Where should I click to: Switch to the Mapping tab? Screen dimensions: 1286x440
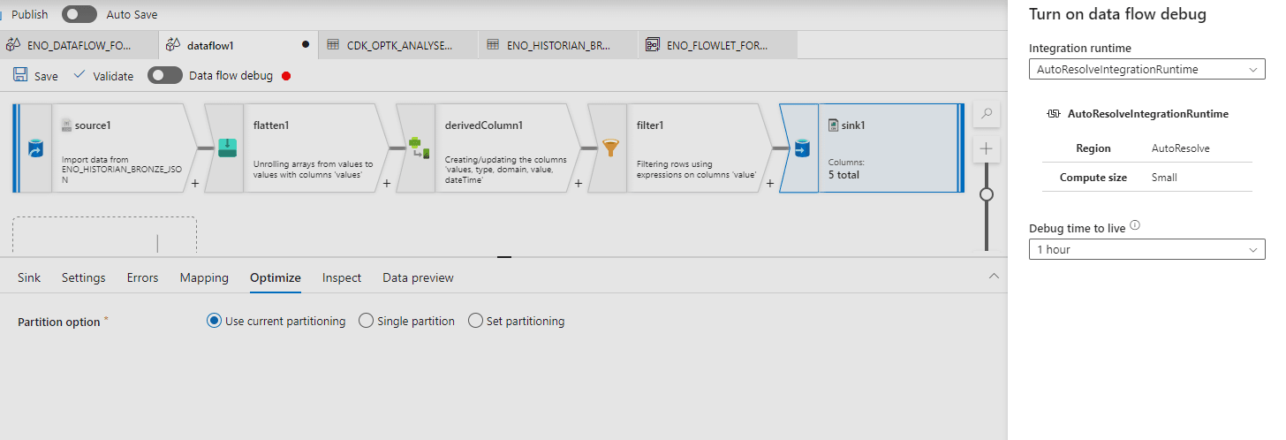click(x=204, y=277)
